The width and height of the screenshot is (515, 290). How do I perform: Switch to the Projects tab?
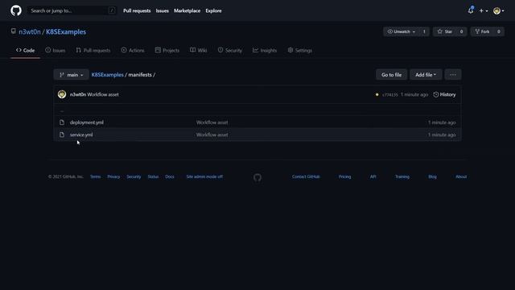[167, 50]
